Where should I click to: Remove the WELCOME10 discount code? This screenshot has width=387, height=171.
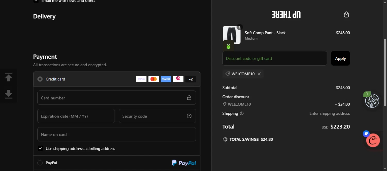(259, 74)
